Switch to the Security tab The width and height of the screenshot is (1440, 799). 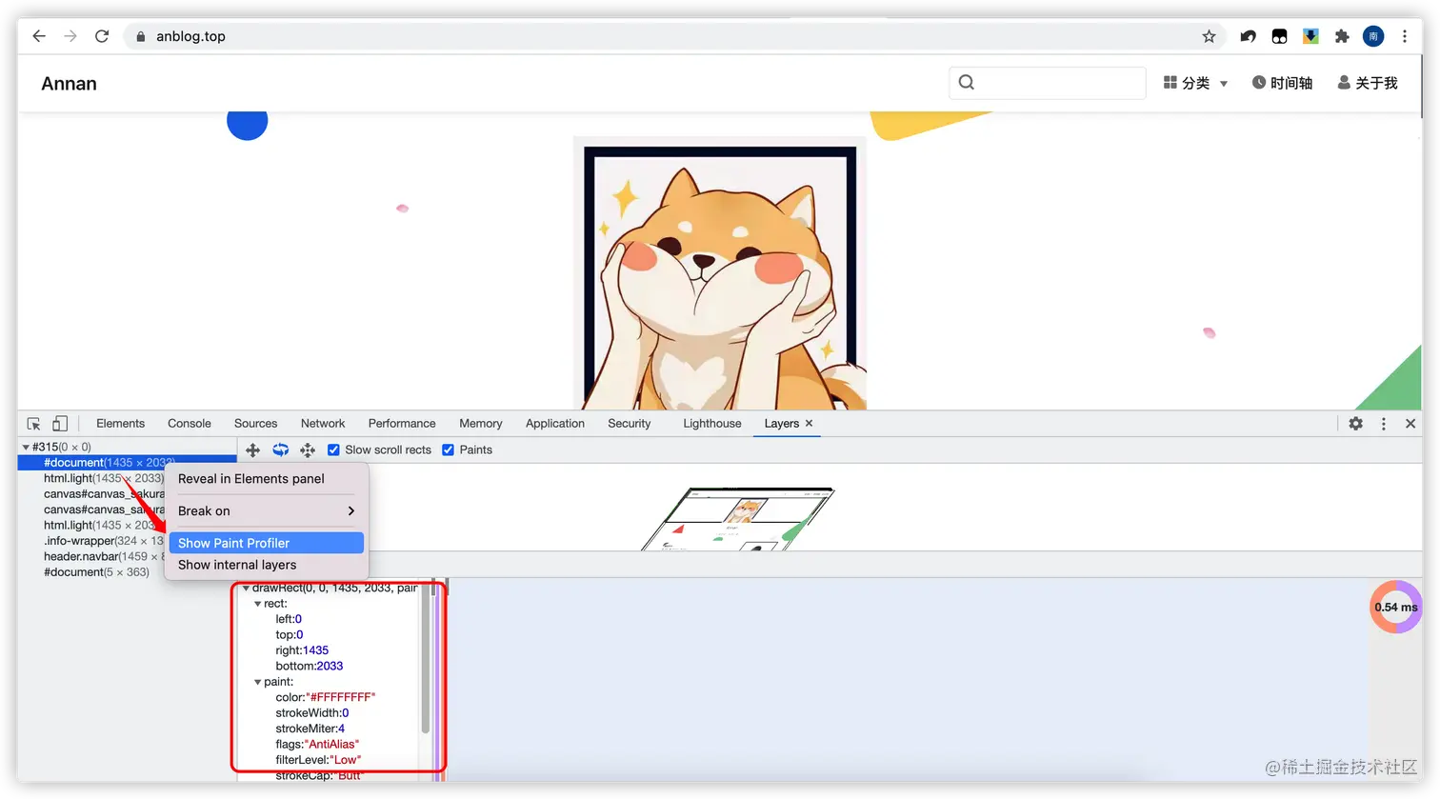coord(629,424)
